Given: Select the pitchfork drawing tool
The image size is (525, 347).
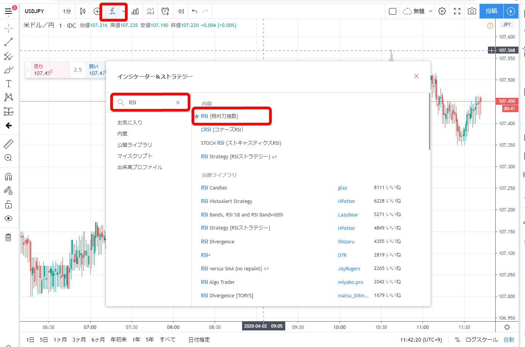Looking at the screenshot, I should coord(8,56).
